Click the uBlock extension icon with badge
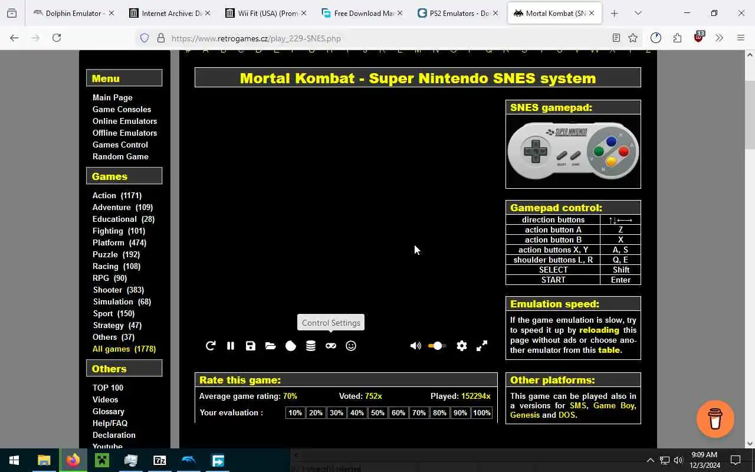 pos(698,37)
